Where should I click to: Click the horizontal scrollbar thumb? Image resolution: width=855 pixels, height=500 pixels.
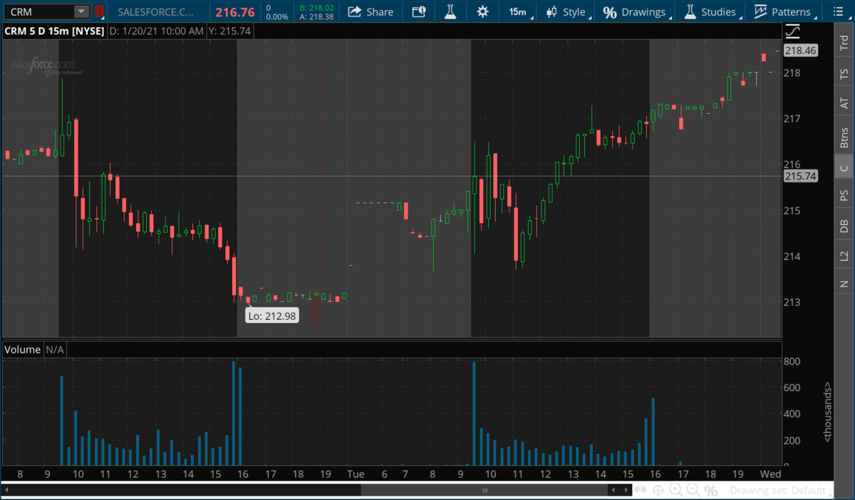click(x=485, y=490)
